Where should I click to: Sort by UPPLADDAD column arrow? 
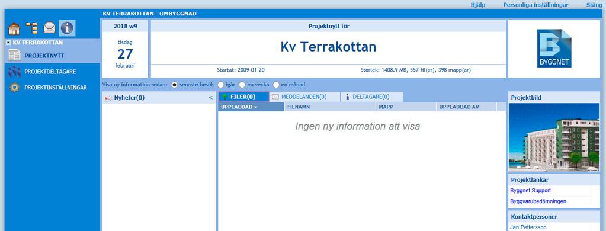pos(255,107)
